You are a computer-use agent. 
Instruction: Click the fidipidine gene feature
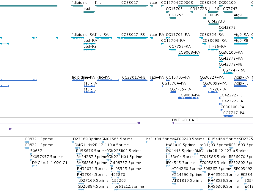77,6
